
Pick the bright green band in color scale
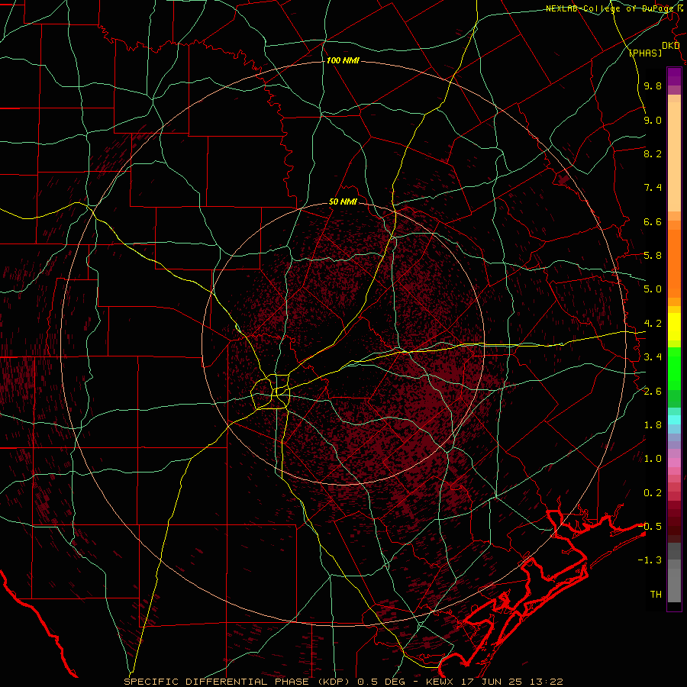(x=674, y=369)
